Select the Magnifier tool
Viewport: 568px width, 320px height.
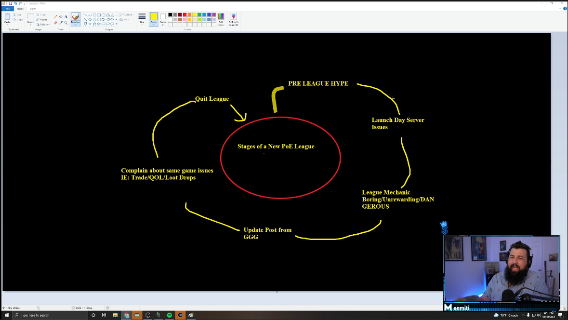click(x=66, y=23)
